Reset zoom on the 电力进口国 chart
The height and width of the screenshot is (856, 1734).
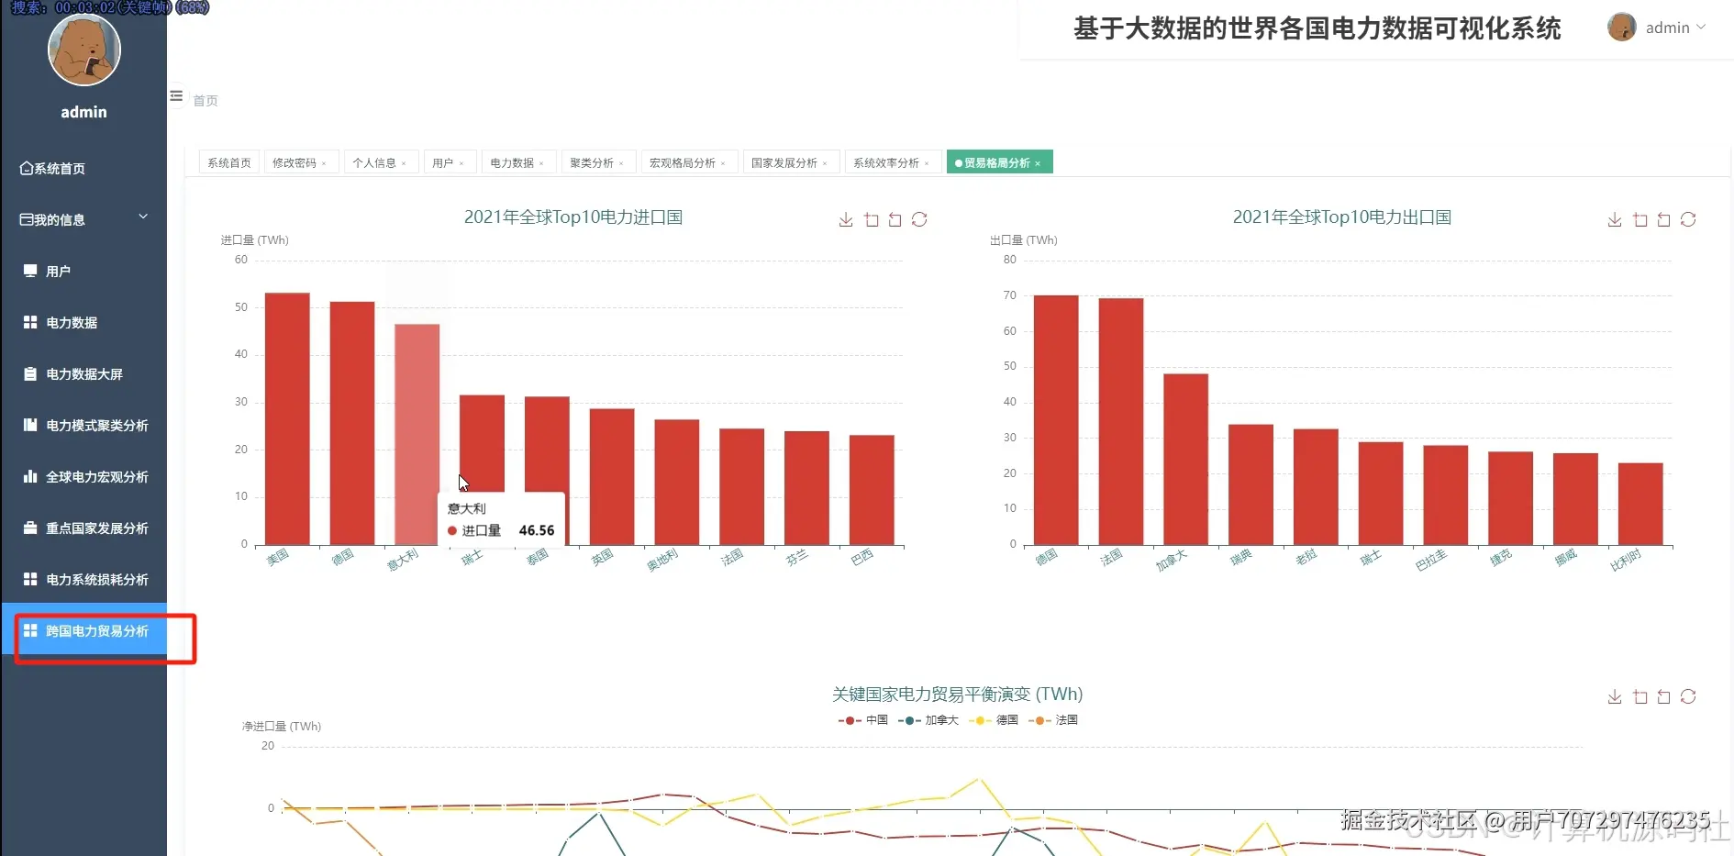(895, 219)
